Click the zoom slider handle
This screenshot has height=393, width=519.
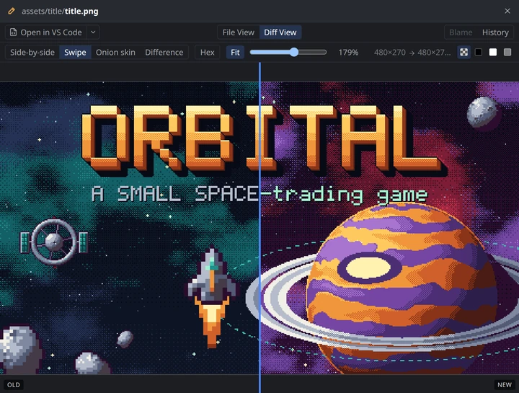coord(294,53)
